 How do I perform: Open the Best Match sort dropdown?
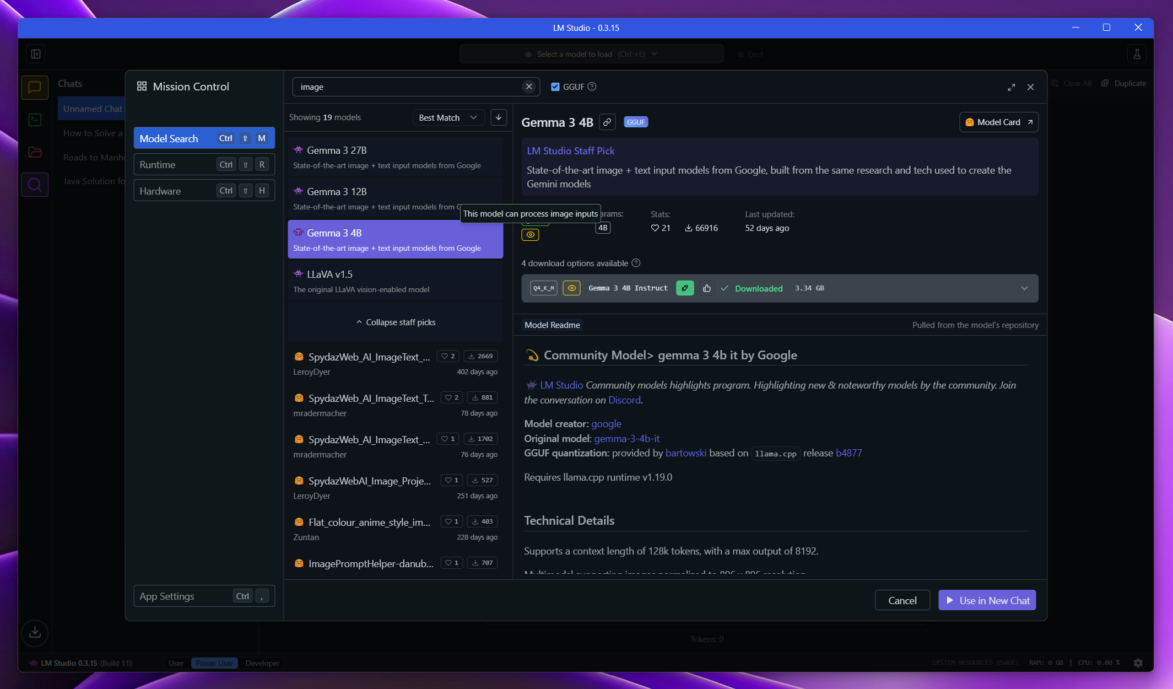tap(448, 117)
